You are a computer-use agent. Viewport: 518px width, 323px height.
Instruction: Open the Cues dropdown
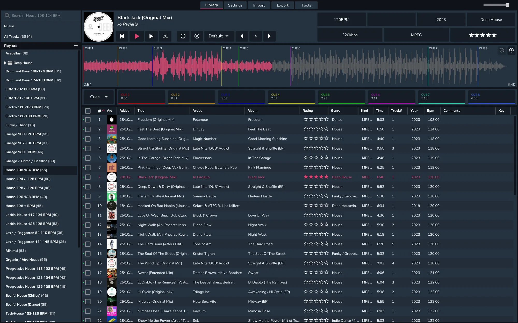pyautogui.click(x=98, y=97)
